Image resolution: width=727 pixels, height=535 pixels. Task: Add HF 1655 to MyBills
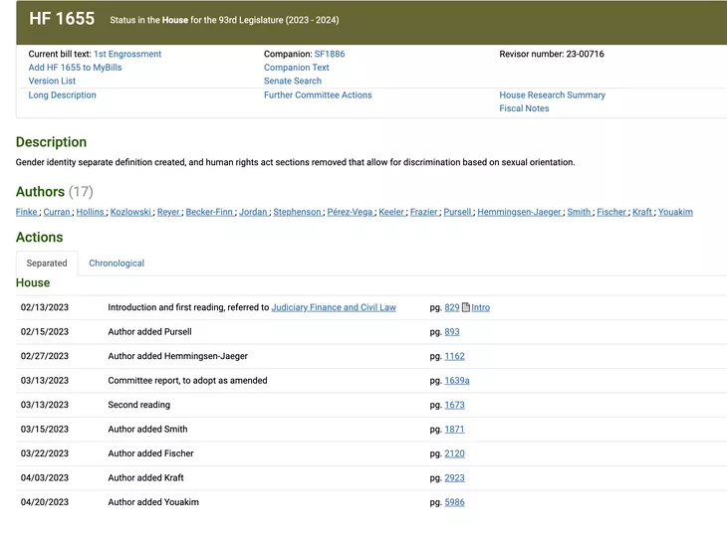click(x=75, y=67)
